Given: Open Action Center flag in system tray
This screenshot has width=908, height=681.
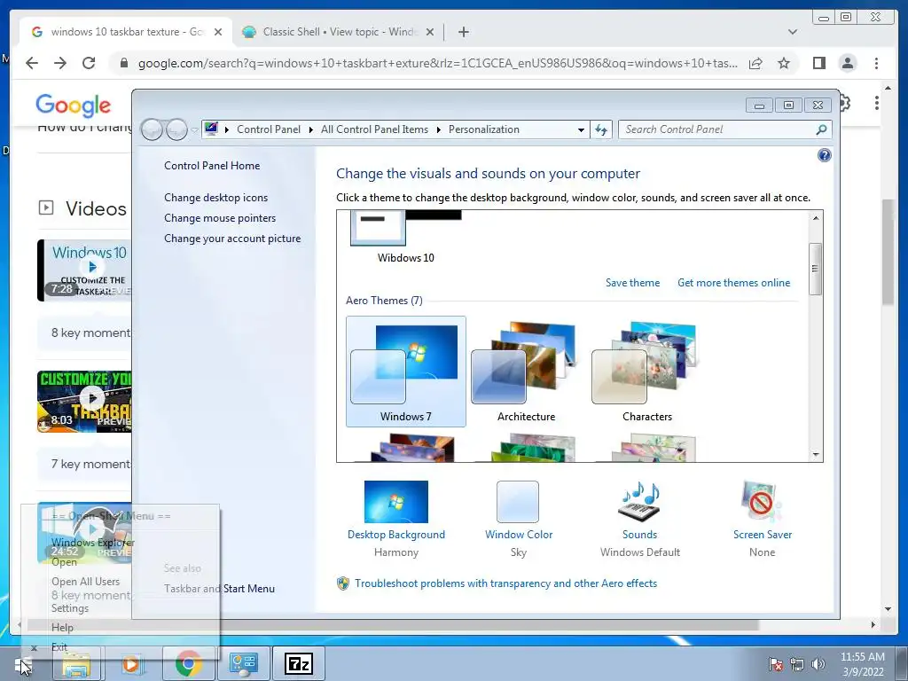Looking at the screenshot, I should click(x=775, y=664).
